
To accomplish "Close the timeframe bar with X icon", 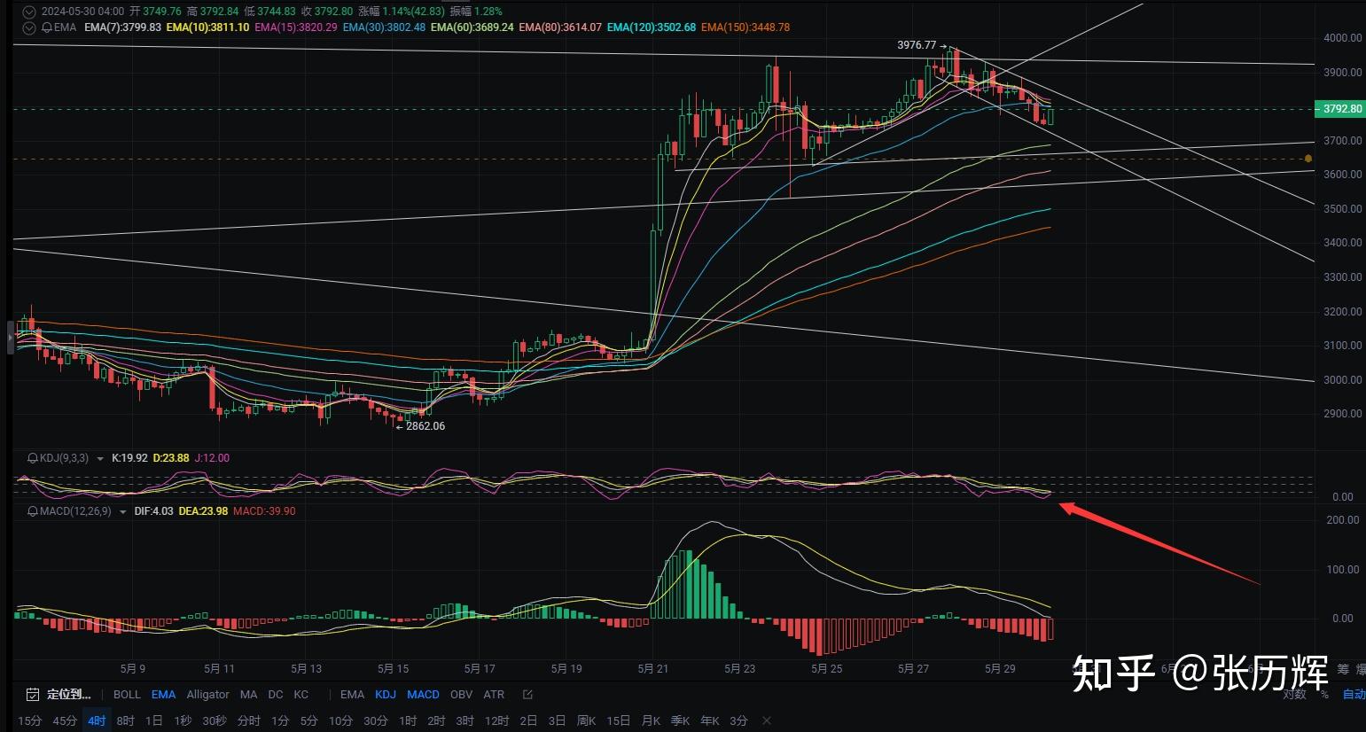I will tap(767, 720).
